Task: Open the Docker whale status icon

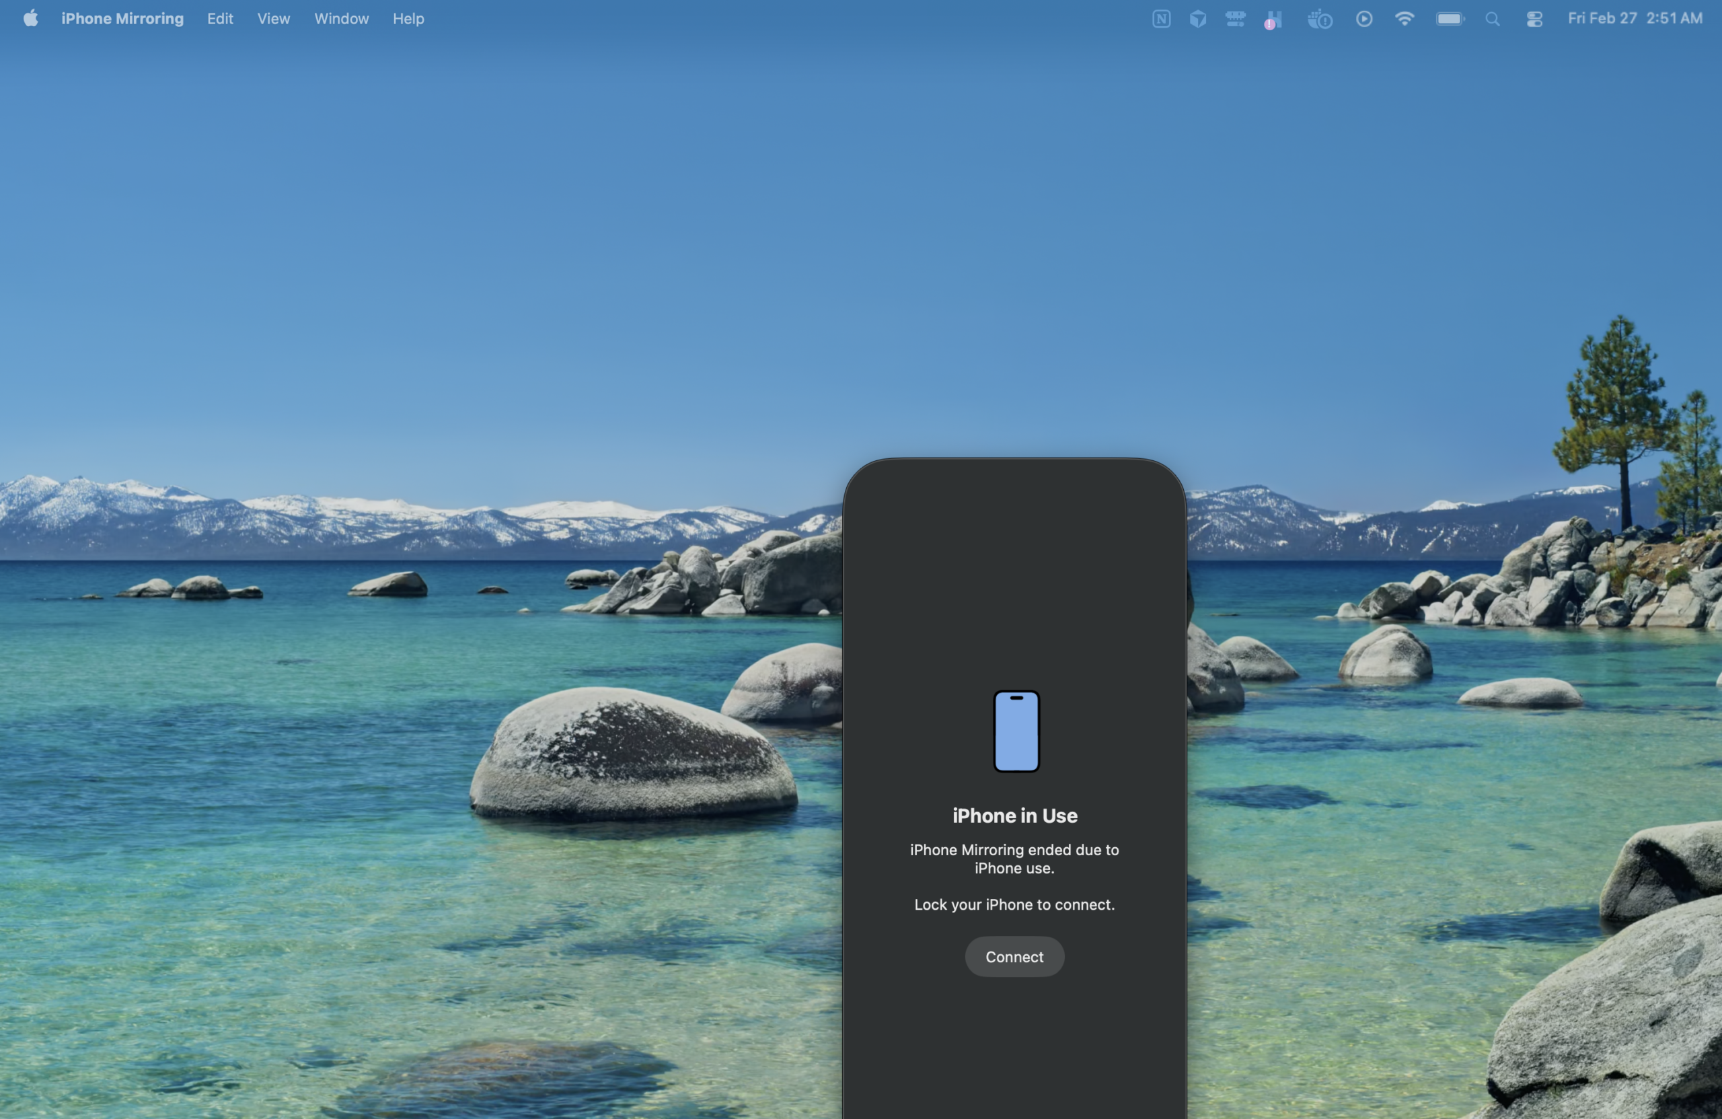Action: point(1319,19)
